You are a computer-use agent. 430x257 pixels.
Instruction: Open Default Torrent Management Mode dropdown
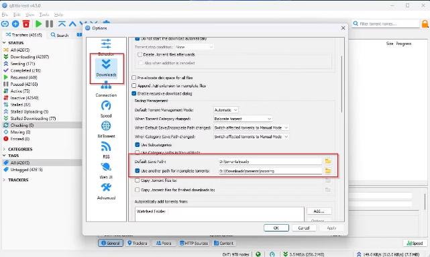225,110
